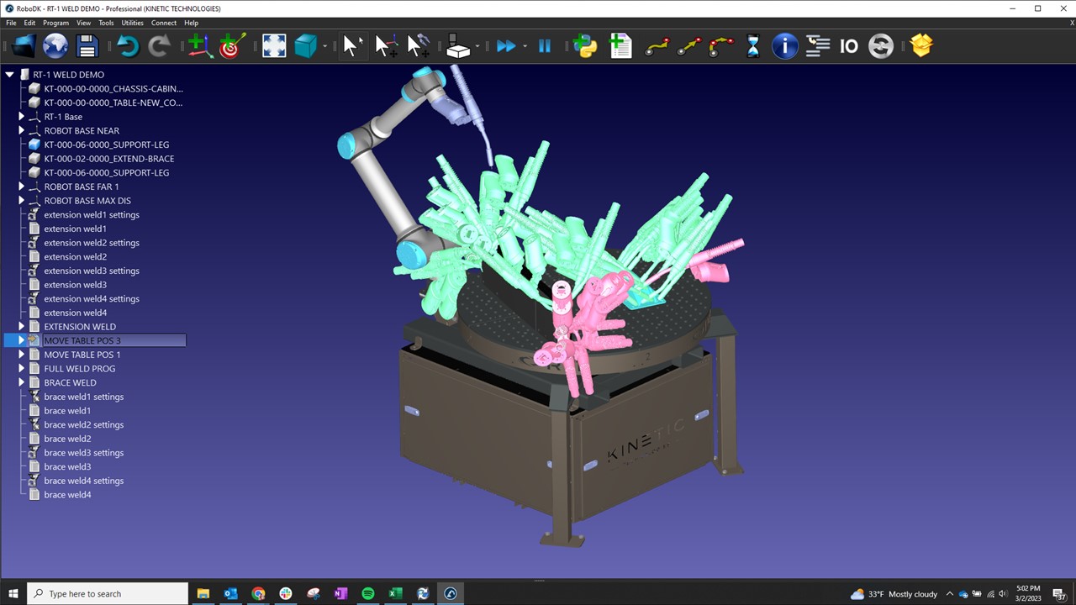The height and width of the screenshot is (605, 1076).
Task: Open the Utilities menu
Action: point(132,23)
